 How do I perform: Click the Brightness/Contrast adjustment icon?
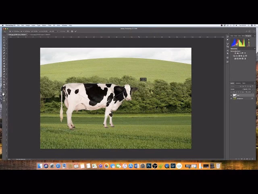pyautogui.click(x=235, y=53)
